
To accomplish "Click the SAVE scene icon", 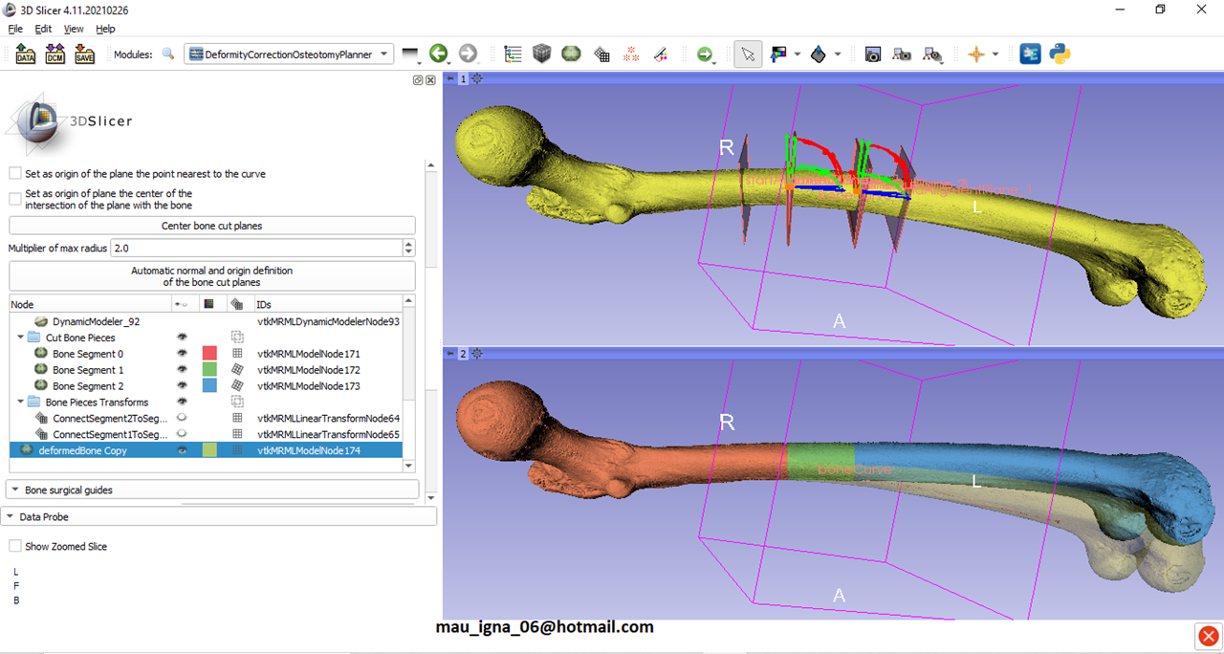I will coord(84,54).
